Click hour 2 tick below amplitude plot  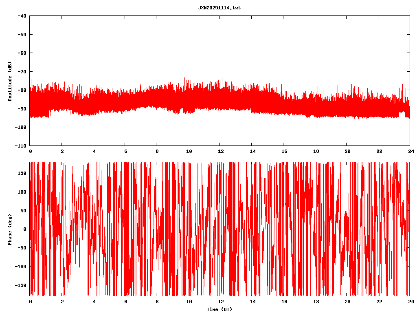coord(62,151)
